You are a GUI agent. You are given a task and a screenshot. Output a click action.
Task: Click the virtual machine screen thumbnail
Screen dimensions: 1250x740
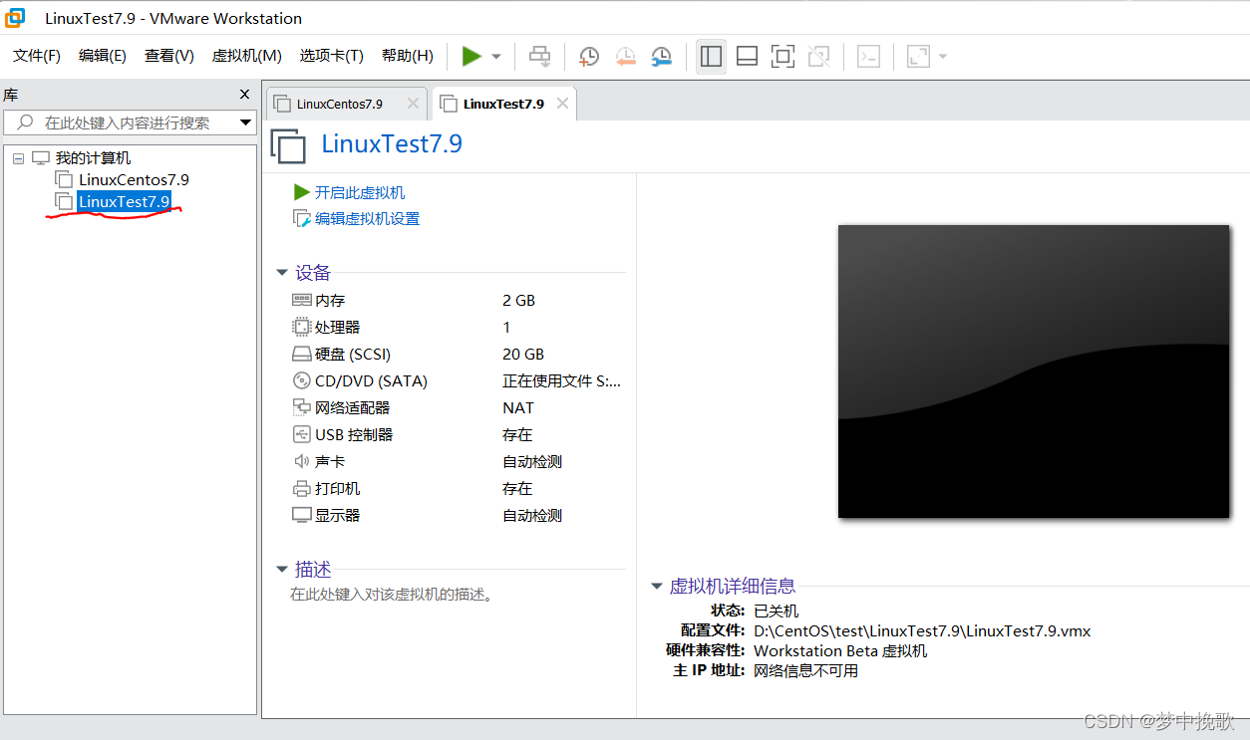(1033, 370)
